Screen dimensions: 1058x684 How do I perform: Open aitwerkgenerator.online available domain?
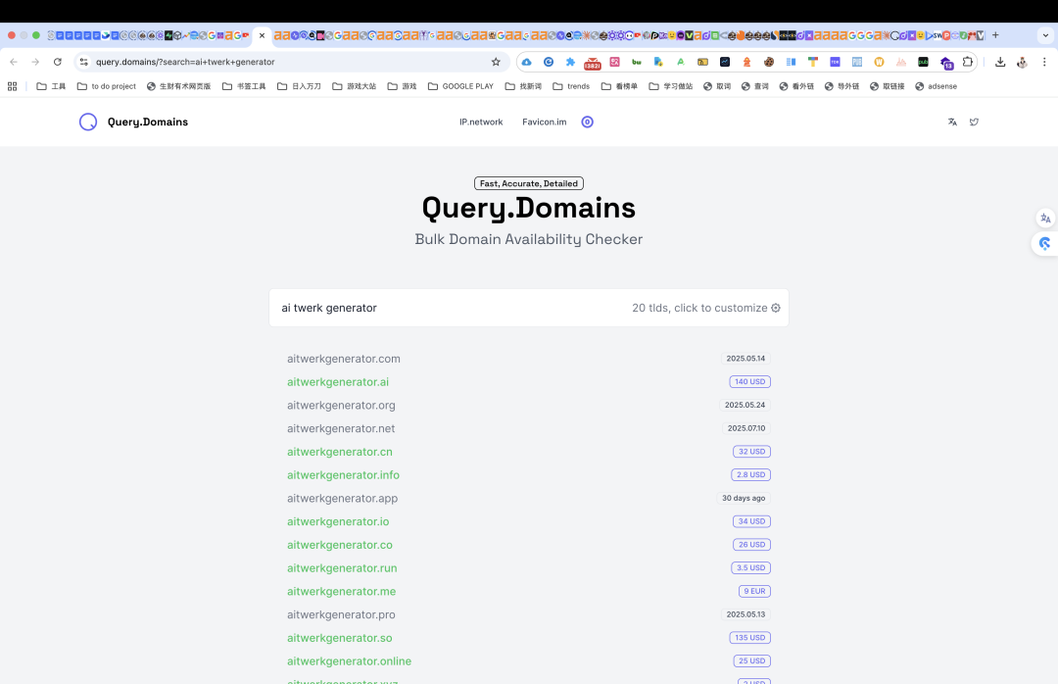pyautogui.click(x=349, y=661)
